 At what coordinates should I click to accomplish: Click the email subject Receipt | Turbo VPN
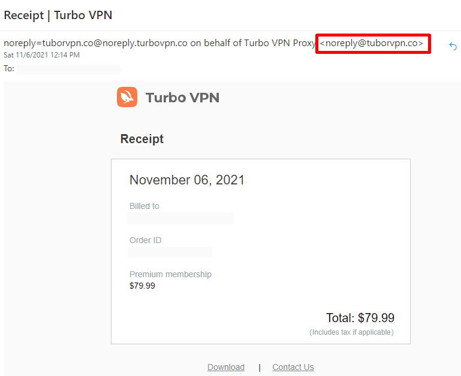pos(58,16)
